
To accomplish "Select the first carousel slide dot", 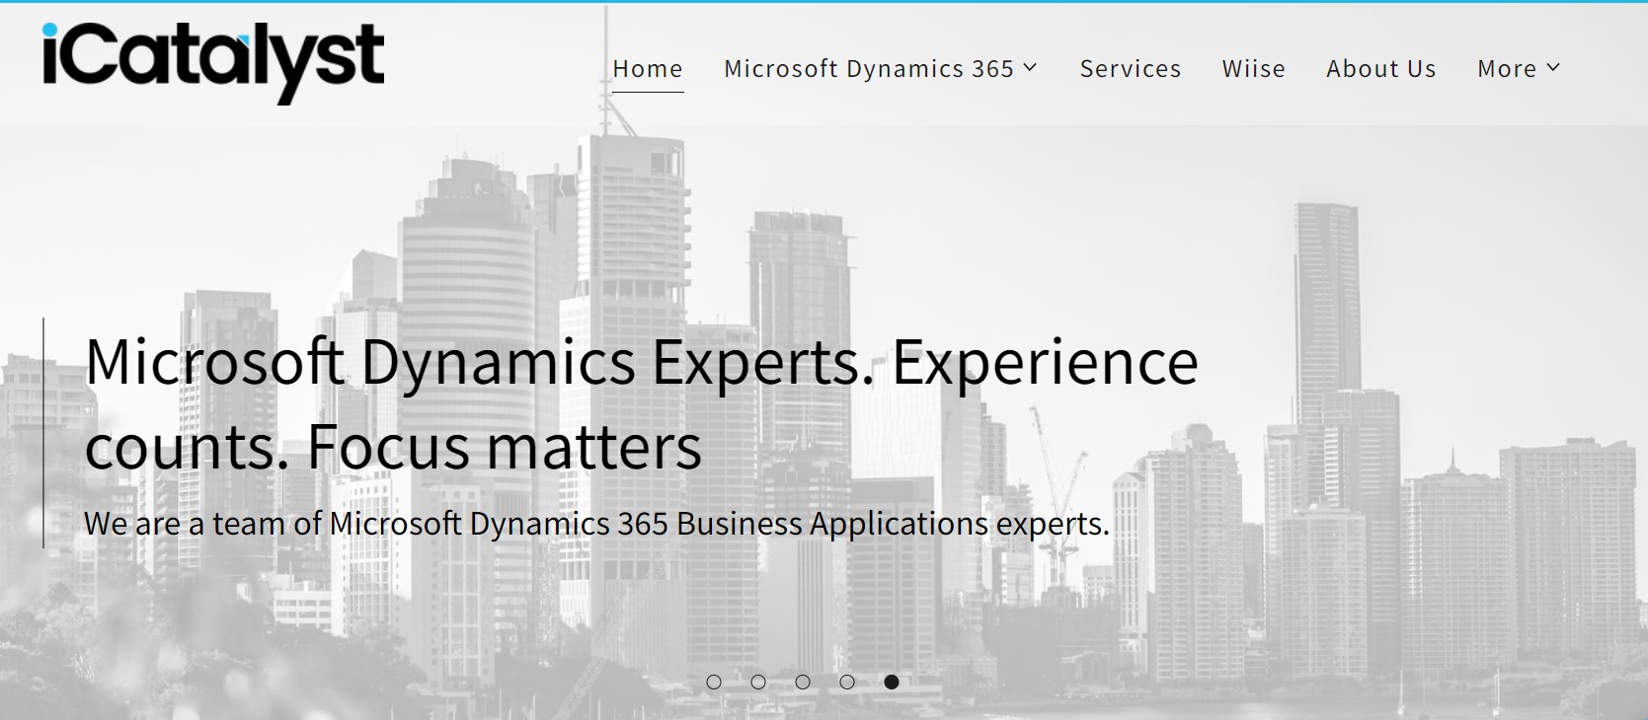I will pos(714,682).
